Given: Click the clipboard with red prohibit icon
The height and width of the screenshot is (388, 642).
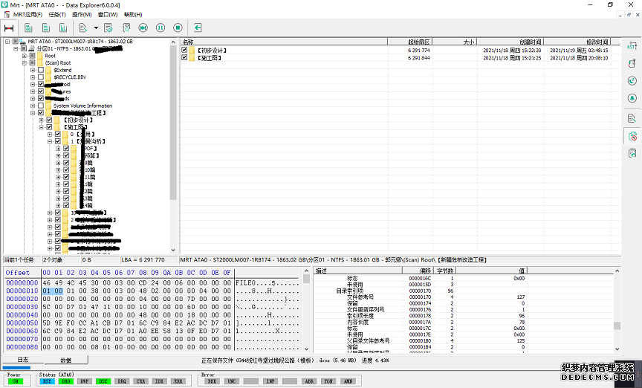Looking at the screenshot, I should pos(632,136).
